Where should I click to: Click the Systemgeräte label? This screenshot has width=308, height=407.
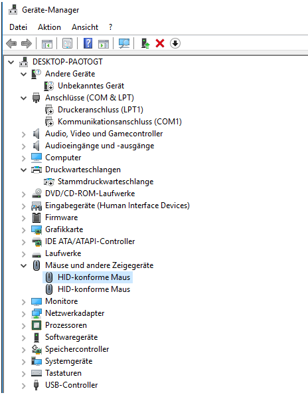point(68,361)
